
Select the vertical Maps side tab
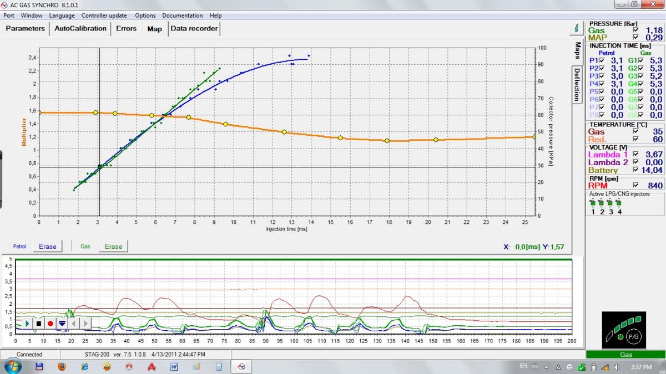point(578,51)
